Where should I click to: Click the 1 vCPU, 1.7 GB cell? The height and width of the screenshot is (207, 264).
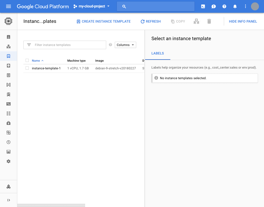pos(78,68)
